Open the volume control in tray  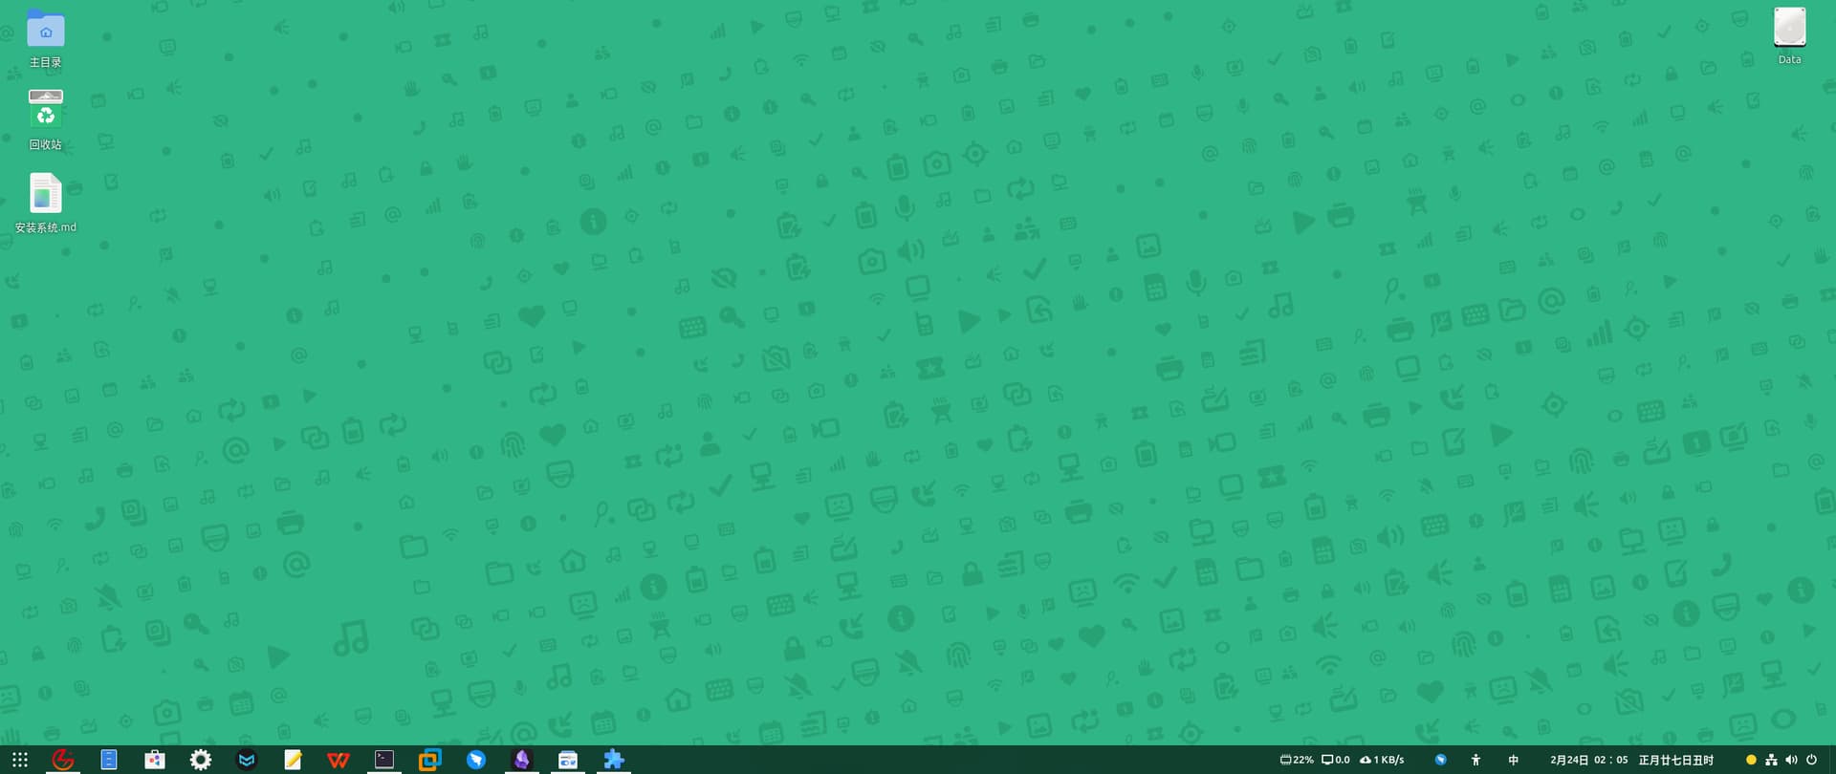tap(1791, 760)
